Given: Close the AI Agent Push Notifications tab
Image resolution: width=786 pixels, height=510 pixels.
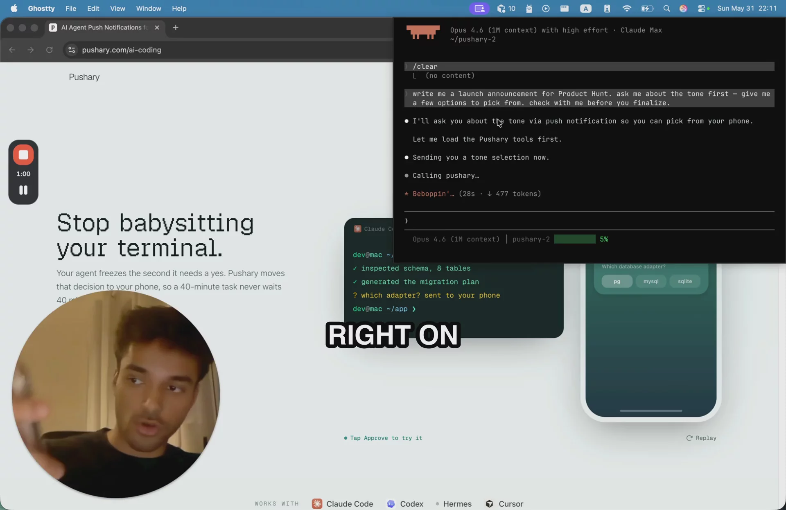Looking at the screenshot, I should (157, 27).
